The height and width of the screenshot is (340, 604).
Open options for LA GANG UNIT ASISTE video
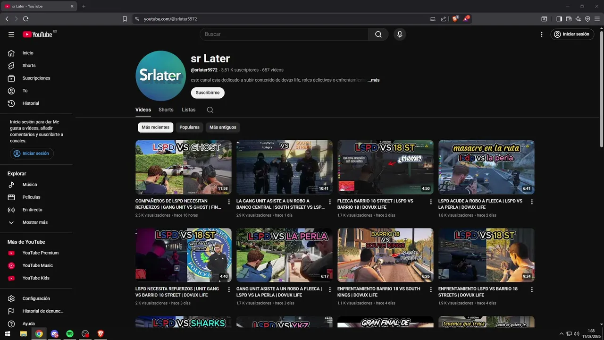coord(330,202)
